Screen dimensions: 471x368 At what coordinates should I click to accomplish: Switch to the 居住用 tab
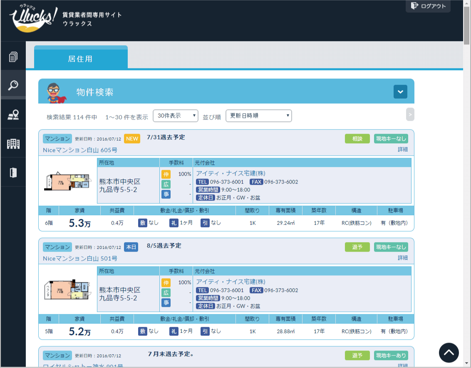81,58
